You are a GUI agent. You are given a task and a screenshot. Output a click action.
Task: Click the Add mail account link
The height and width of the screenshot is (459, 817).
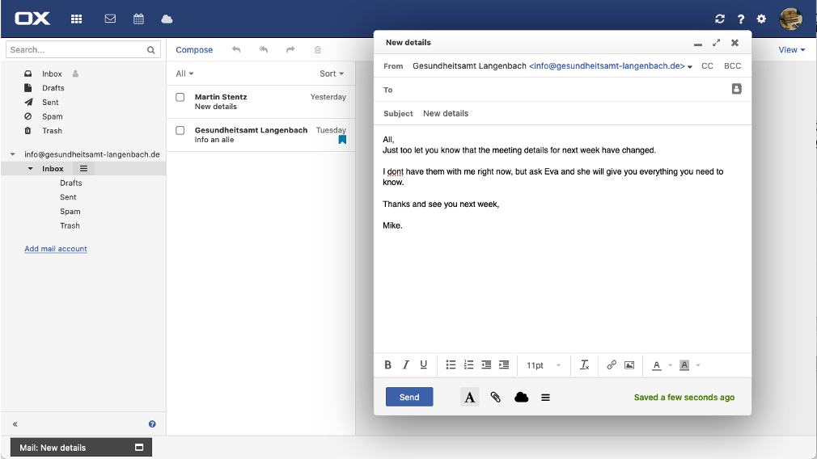click(56, 249)
